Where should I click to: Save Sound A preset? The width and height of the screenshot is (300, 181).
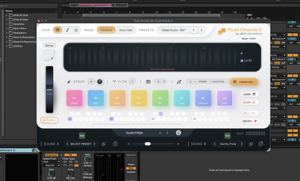tap(82, 136)
